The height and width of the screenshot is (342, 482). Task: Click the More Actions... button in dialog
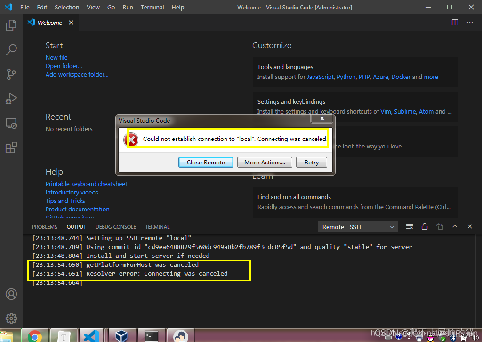point(265,162)
